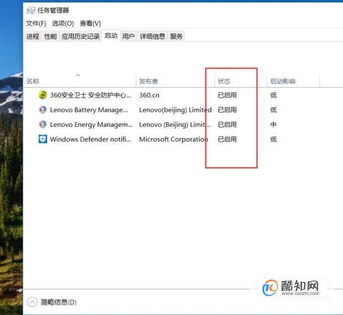Sort by the 名称 column header
This screenshot has height=315, width=343.
coord(80,81)
